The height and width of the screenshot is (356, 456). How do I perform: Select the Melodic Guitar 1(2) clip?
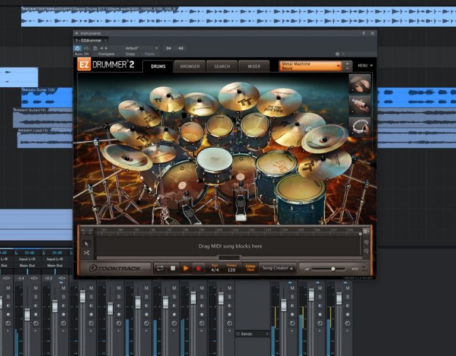(x=47, y=98)
